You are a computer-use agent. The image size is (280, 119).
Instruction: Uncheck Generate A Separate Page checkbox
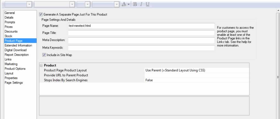click(x=41, y=14)
